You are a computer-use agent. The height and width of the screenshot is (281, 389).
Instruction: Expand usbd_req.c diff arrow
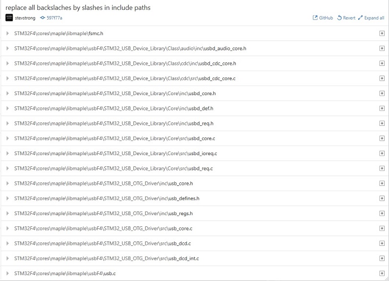7,168
